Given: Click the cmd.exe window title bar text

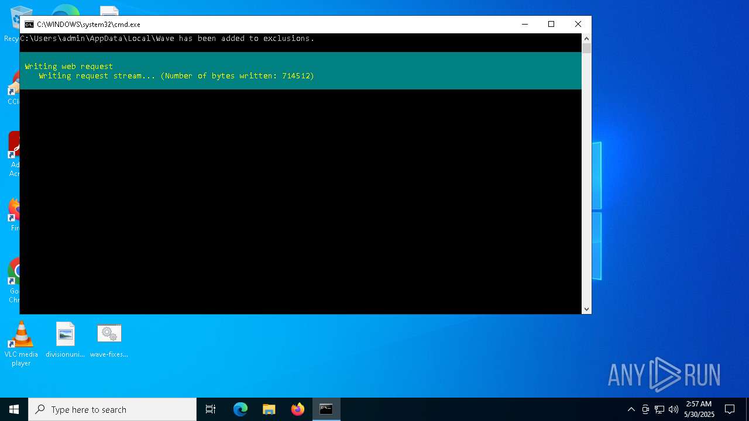Looking at the screenshot, I should click(88, 25).
